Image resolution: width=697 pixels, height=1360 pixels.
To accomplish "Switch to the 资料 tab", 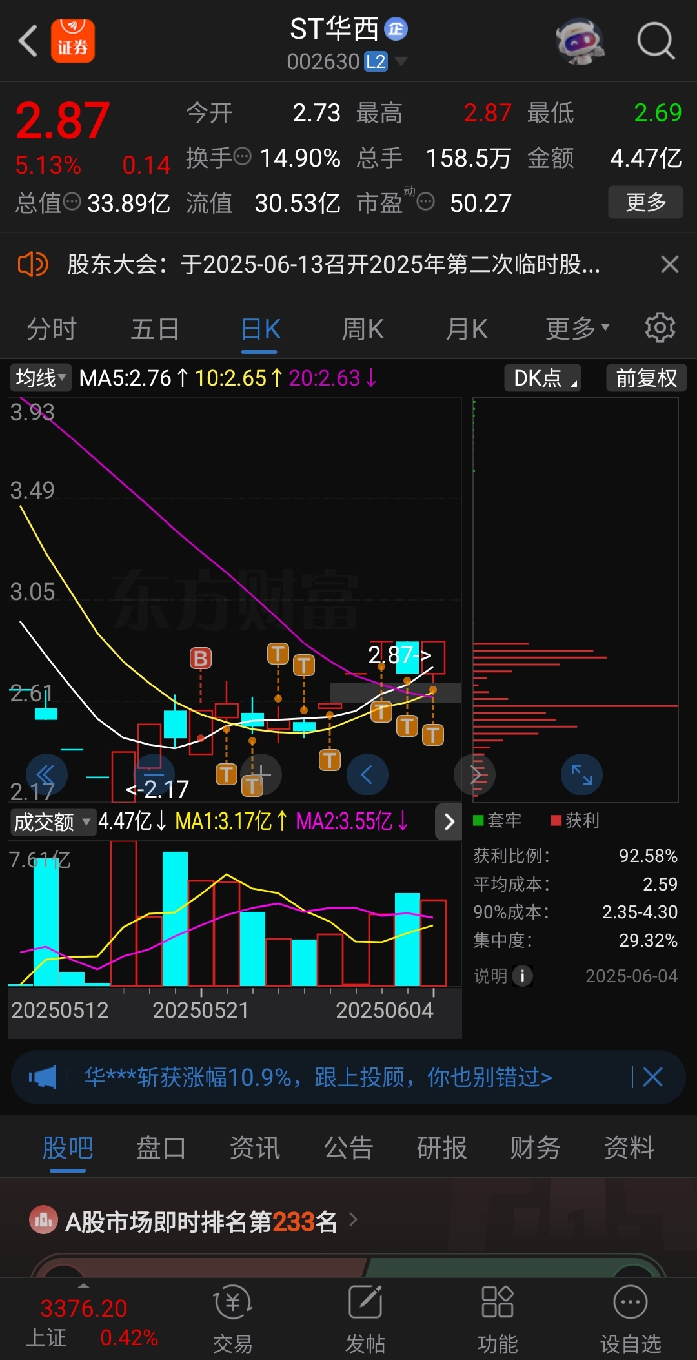I will click(x=629, y=1148).
